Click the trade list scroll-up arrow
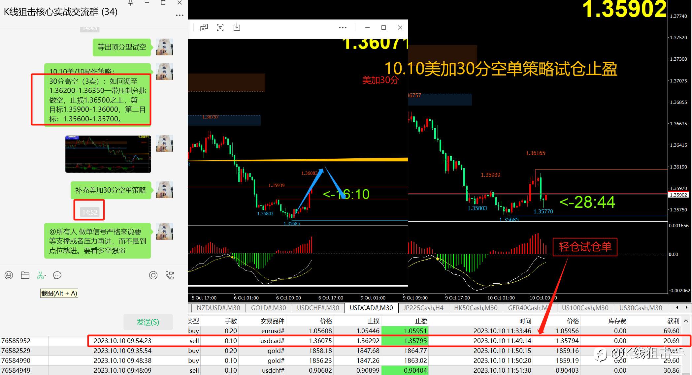 point(686,321)
